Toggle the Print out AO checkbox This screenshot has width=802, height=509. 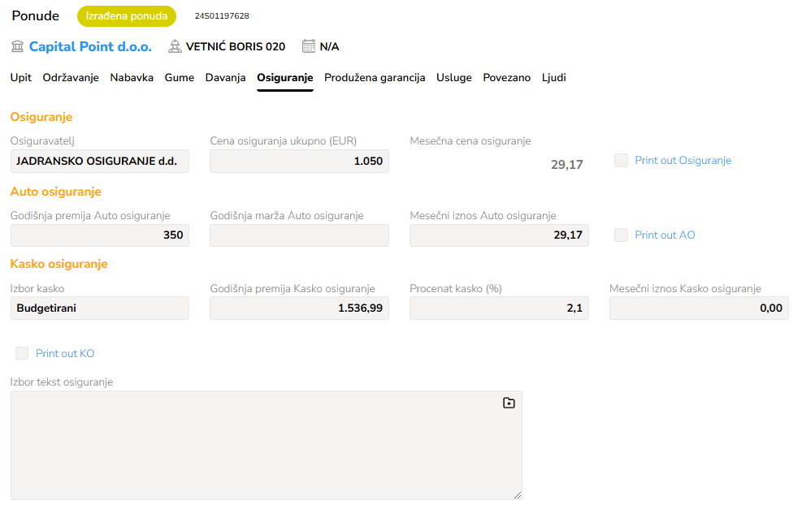(x=622, y=235)
